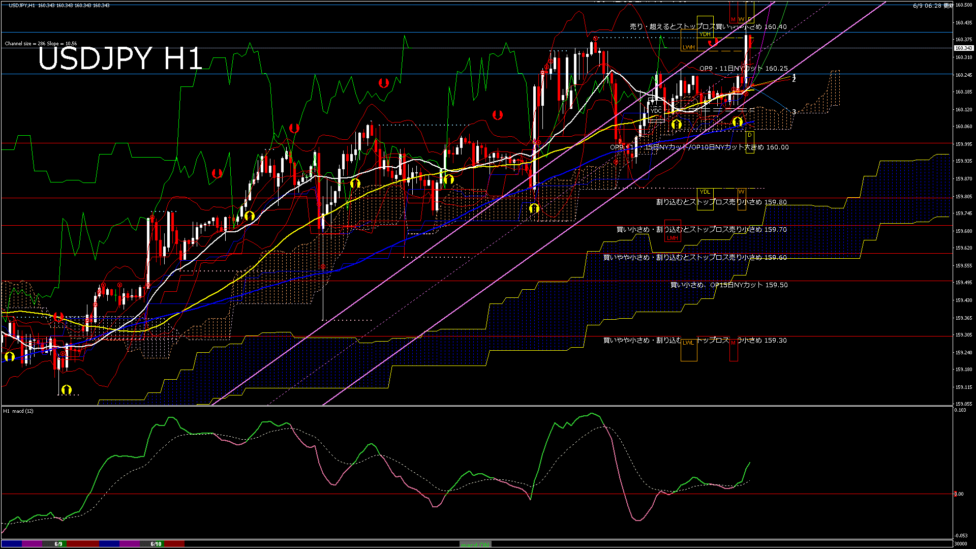
Task: Click the yellow up-arrow marker beneath the YDC box
Action: 676,124
